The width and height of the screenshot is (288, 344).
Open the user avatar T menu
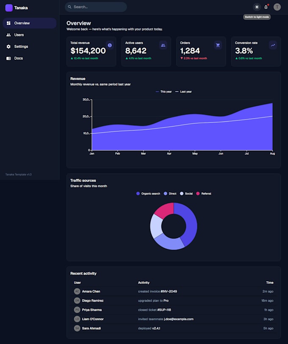277,7
